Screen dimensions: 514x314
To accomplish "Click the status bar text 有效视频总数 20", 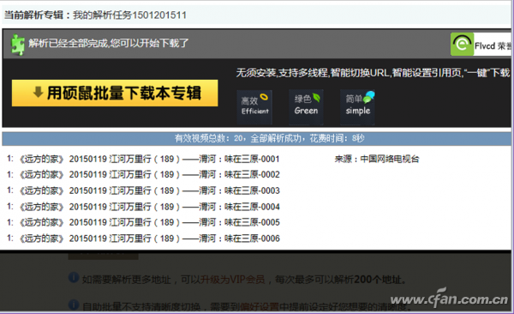I will pos(210,139).
